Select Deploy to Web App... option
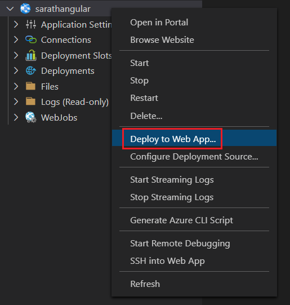This screenshot has height=305, width=290. coord(194,139)
